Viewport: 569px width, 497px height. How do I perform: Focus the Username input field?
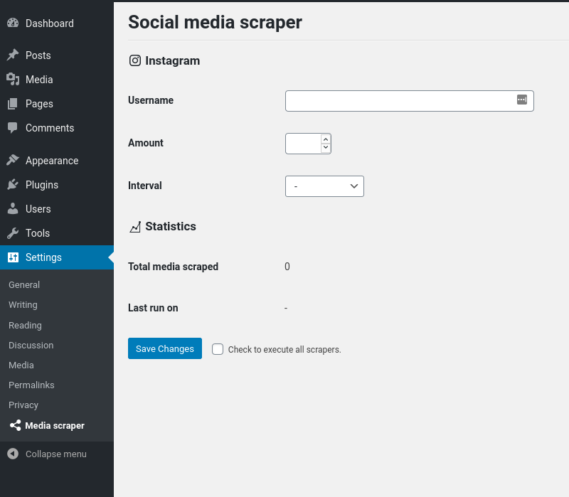click(x=410, y=101)
